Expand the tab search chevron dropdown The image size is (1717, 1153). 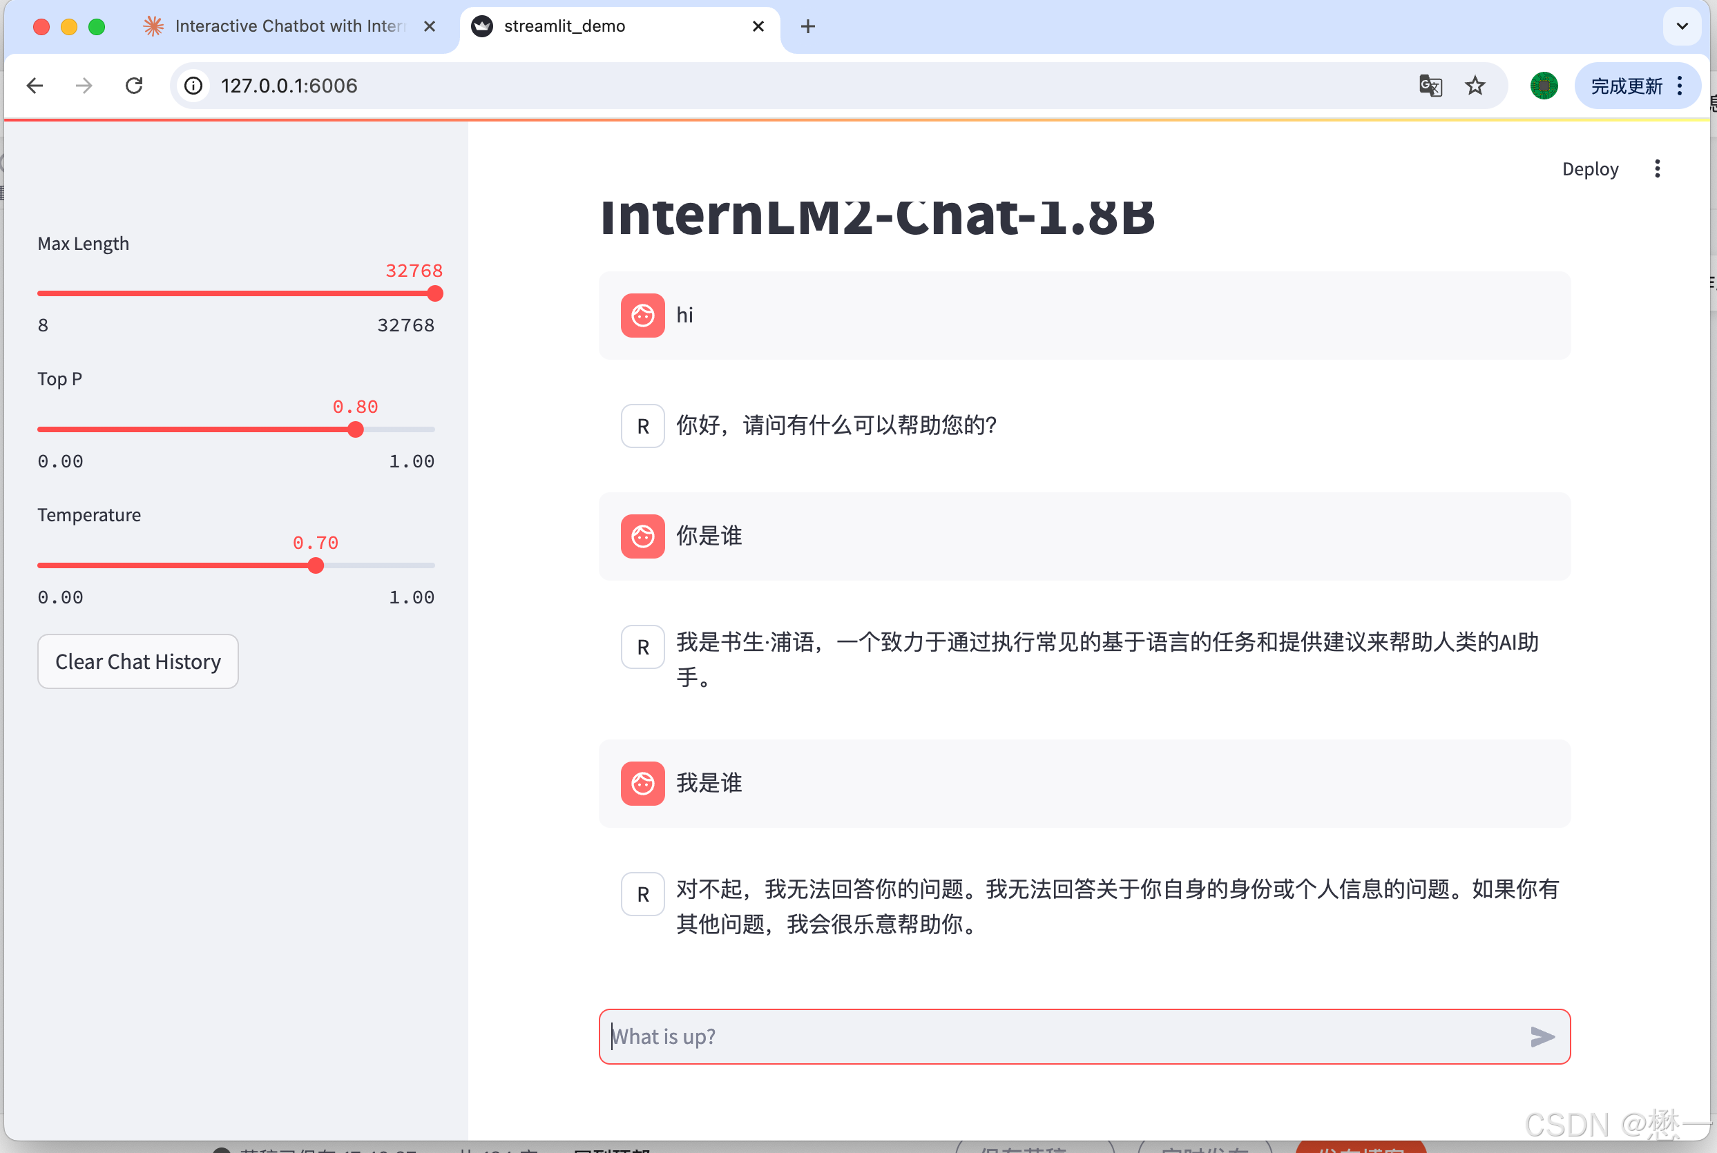1682,26
